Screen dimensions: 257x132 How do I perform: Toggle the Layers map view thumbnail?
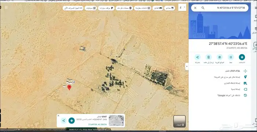[x=180, y=121]
